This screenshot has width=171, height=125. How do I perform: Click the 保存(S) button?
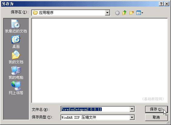click(x=156, y=109)
